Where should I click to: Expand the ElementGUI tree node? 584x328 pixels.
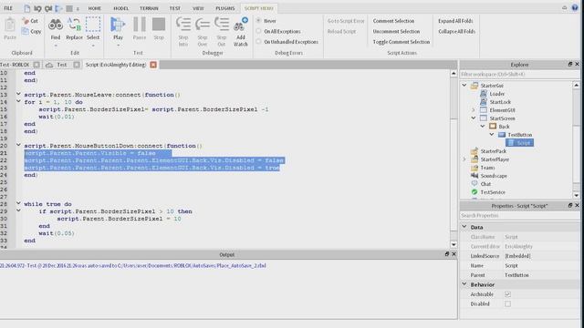[474, 110]
